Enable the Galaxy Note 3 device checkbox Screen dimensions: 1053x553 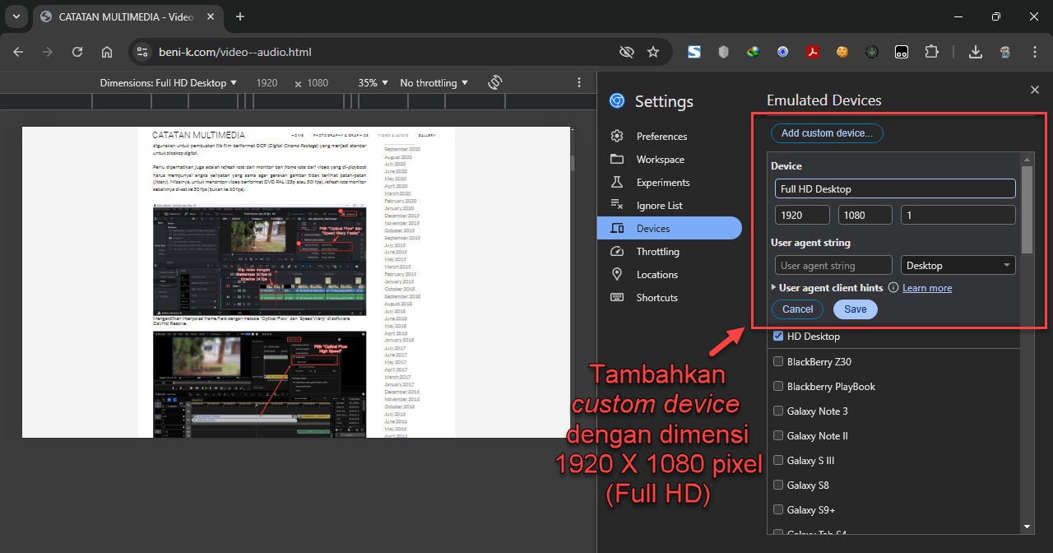click(778, 411)
